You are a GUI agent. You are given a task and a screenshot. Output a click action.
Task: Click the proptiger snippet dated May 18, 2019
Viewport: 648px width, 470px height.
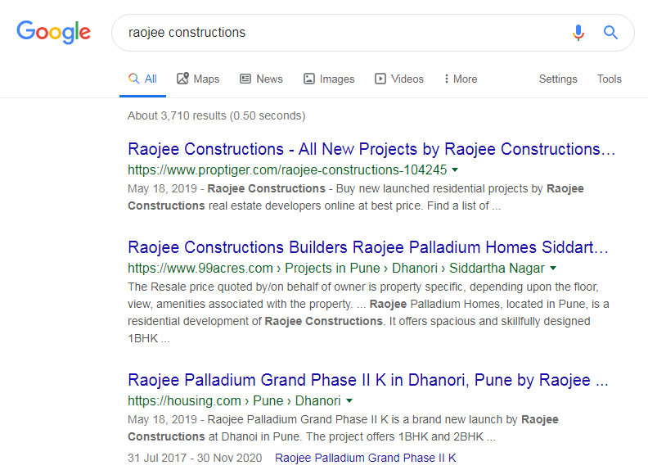coord(356,197)
